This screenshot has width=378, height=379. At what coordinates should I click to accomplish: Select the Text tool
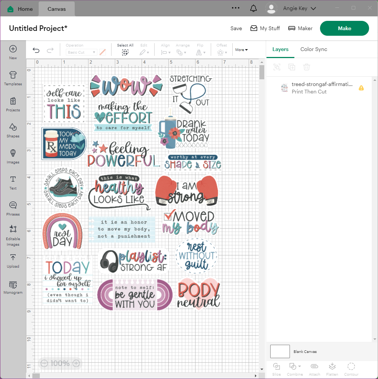13,182
